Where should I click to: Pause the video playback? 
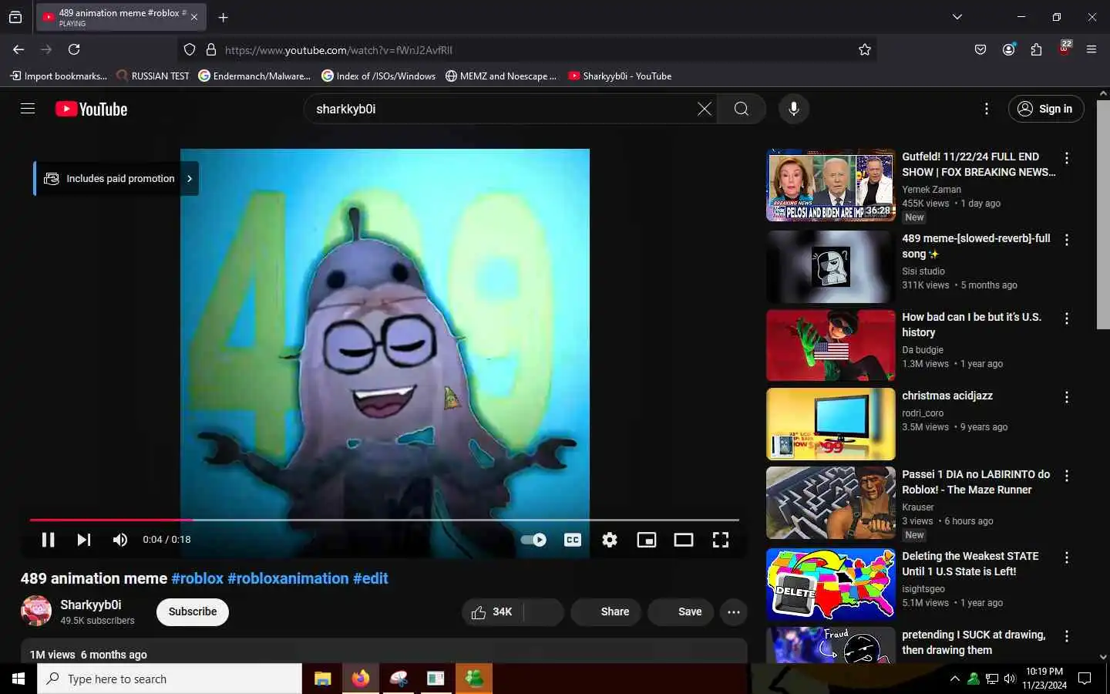pyautogui.click(x=48, y=540)
